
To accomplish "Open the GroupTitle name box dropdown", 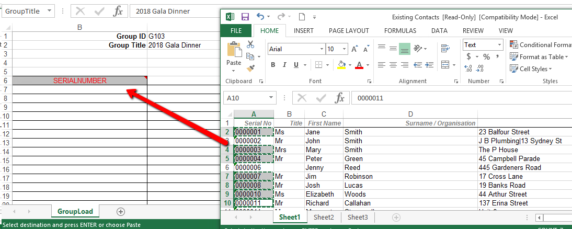I will point(49,11).
